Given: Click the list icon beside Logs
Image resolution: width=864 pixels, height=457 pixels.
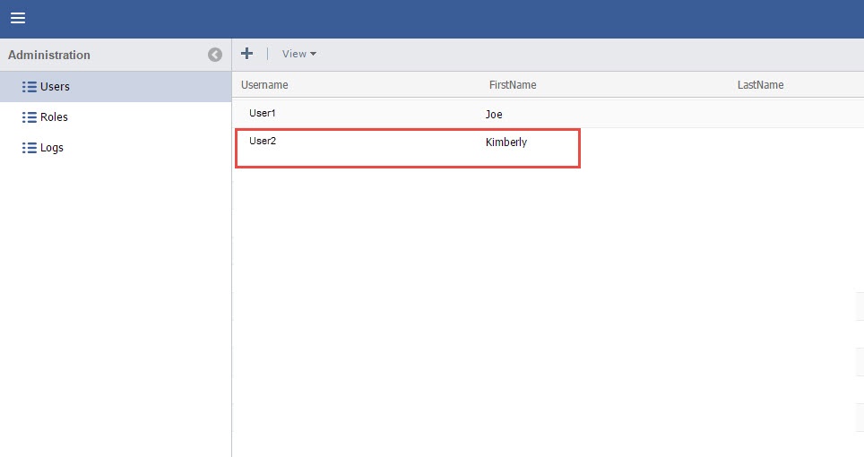Looking at the screenshot, I should [29, 148].
